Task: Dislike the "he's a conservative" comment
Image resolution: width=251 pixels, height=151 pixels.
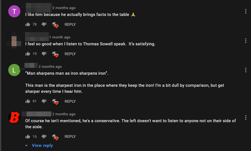Action: pyautogui.click(x=44, y=136)
